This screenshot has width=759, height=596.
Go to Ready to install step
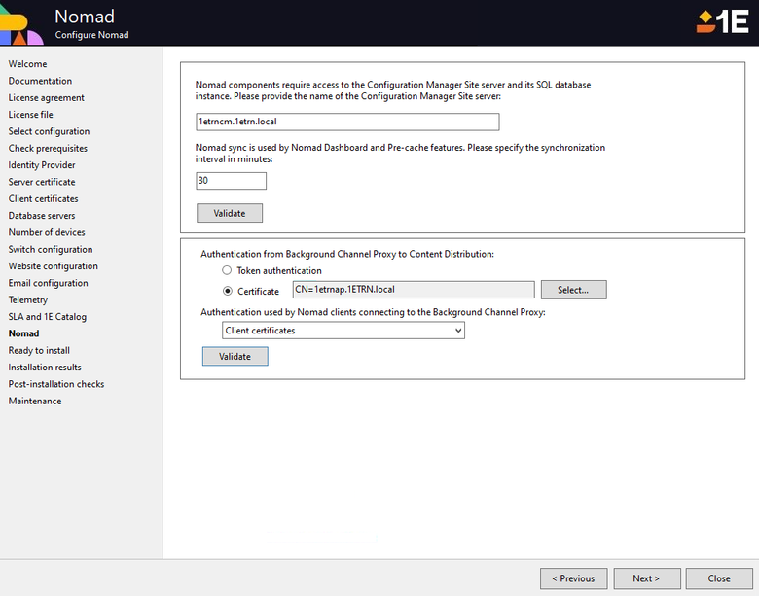[x=39, y=351]
